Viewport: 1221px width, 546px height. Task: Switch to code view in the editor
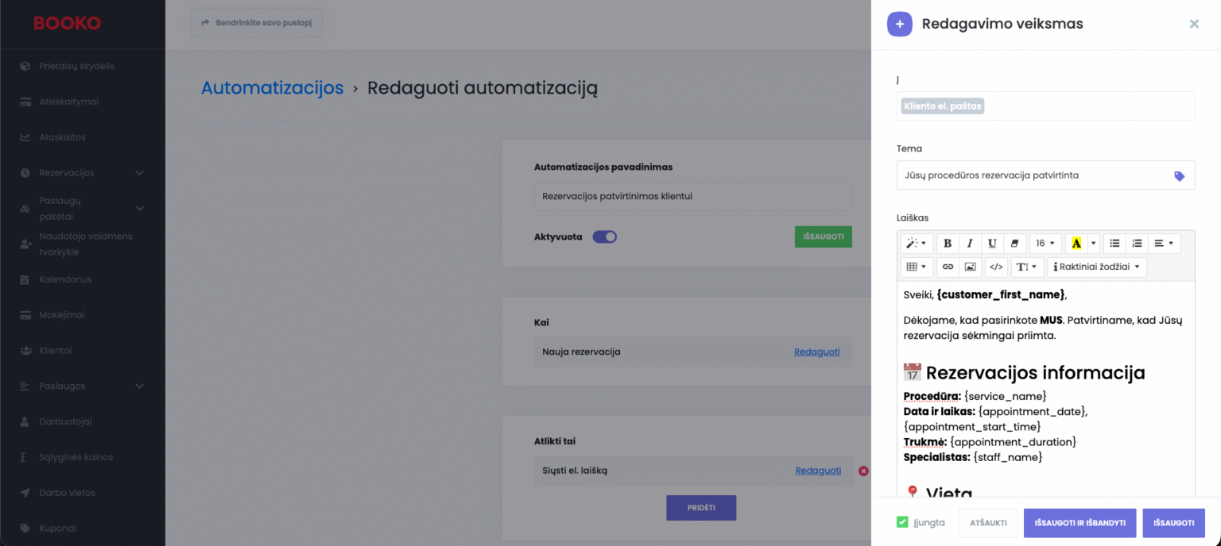(996, 267)
